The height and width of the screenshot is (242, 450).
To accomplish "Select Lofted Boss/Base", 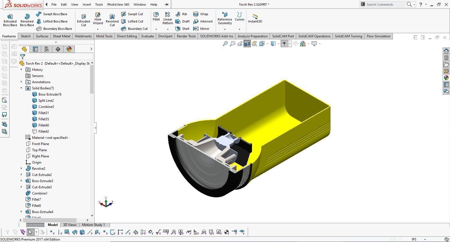I will (x=52, y=21).
